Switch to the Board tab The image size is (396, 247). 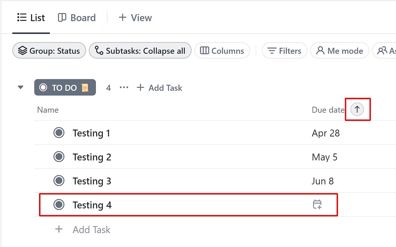coord(77,17)
